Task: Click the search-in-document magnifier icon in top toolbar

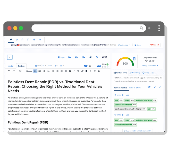Action: pyautogui.click(x=77, y=57)
